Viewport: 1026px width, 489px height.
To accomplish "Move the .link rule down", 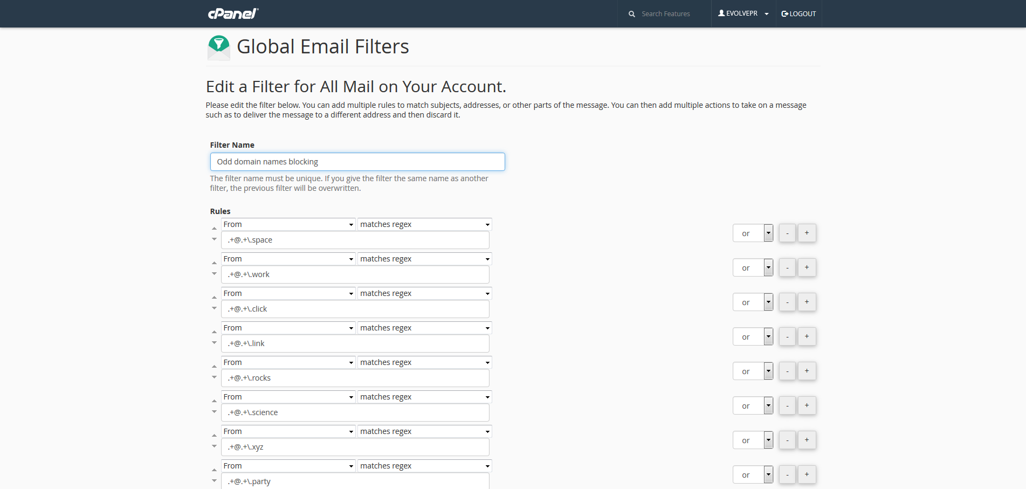I will [x=214, y=342].
